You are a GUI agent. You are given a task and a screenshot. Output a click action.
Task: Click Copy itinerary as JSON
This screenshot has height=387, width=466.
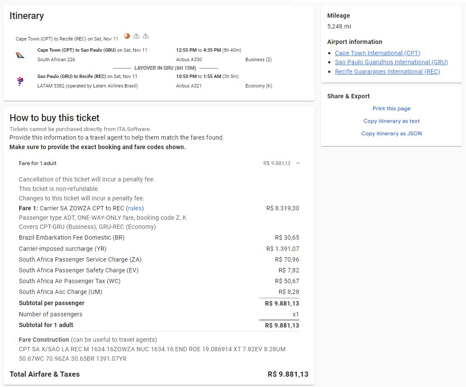click(391, 134)
